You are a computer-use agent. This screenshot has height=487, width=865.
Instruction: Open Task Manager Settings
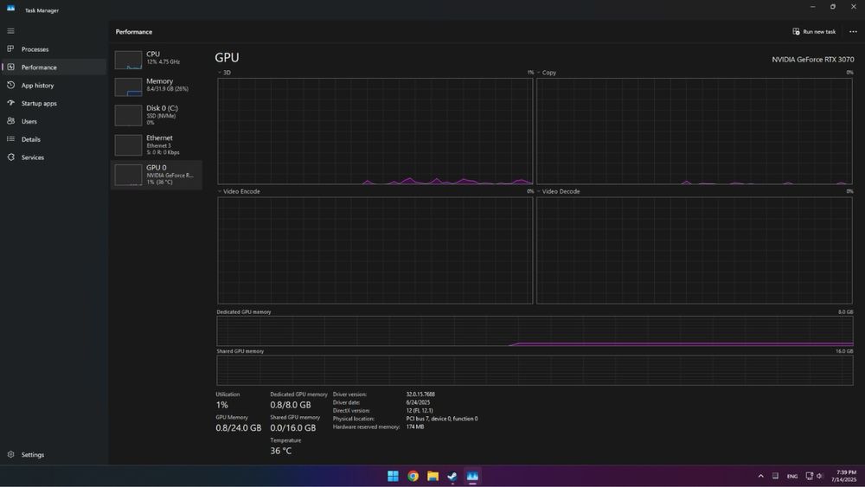click(54, 454)
